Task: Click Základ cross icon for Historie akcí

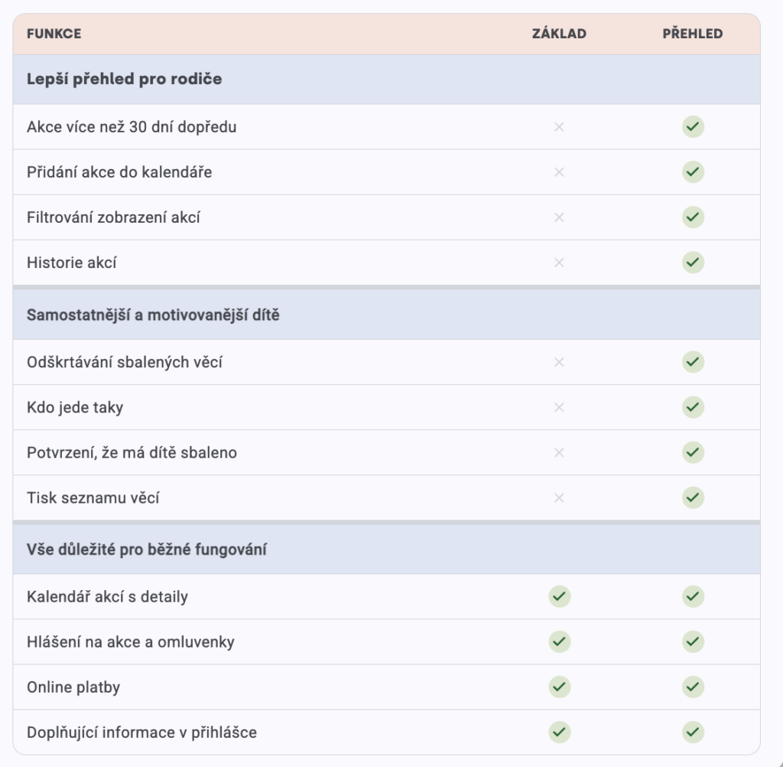Action: coord(559,263)
